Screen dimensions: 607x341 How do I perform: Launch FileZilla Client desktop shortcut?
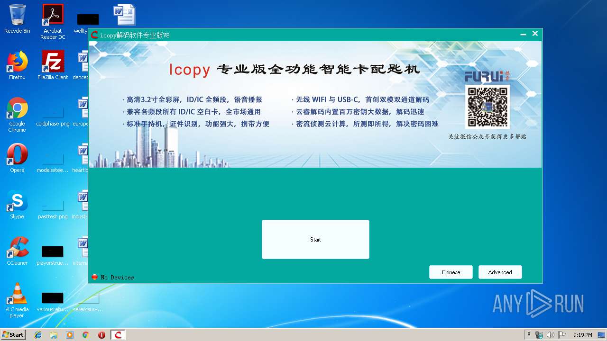click(53, 65)
